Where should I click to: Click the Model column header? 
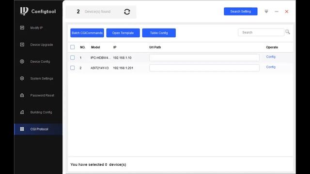pyautogui.click(x=95, y=47)
